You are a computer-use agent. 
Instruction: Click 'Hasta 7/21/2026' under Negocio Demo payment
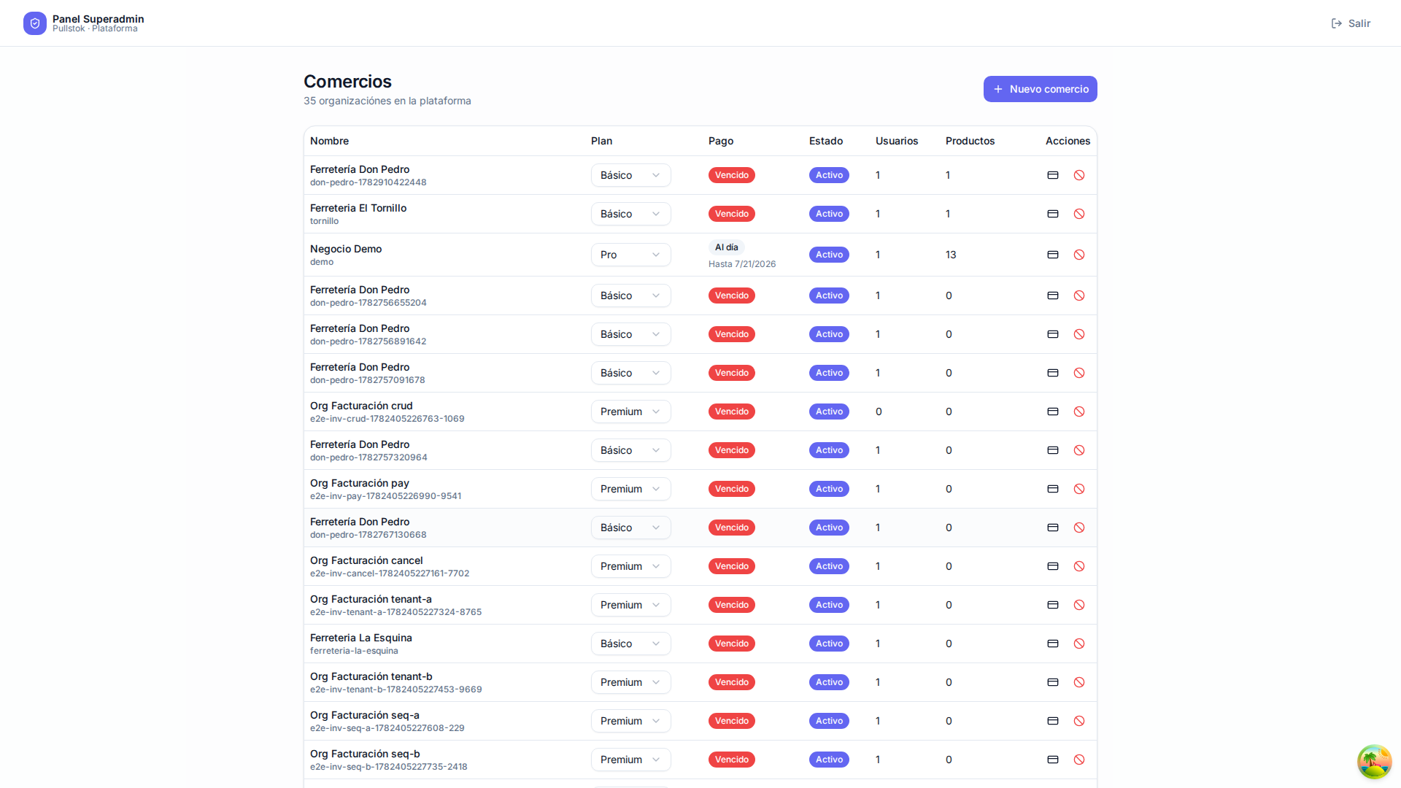click(x=742, y=264)
